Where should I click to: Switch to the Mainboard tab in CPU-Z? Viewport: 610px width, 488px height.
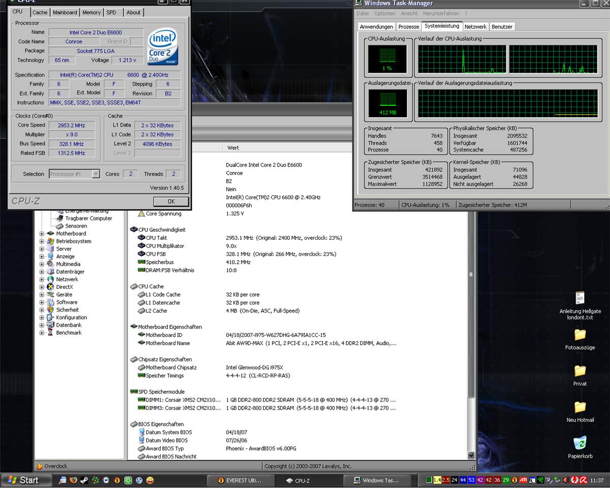(x=65, y=12)
